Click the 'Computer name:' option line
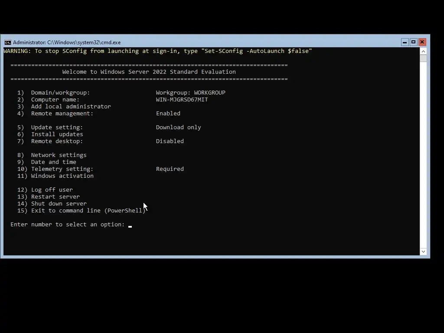Image resolution: width=444 pixels, height=333 pixels. click(x=48, y=100)
